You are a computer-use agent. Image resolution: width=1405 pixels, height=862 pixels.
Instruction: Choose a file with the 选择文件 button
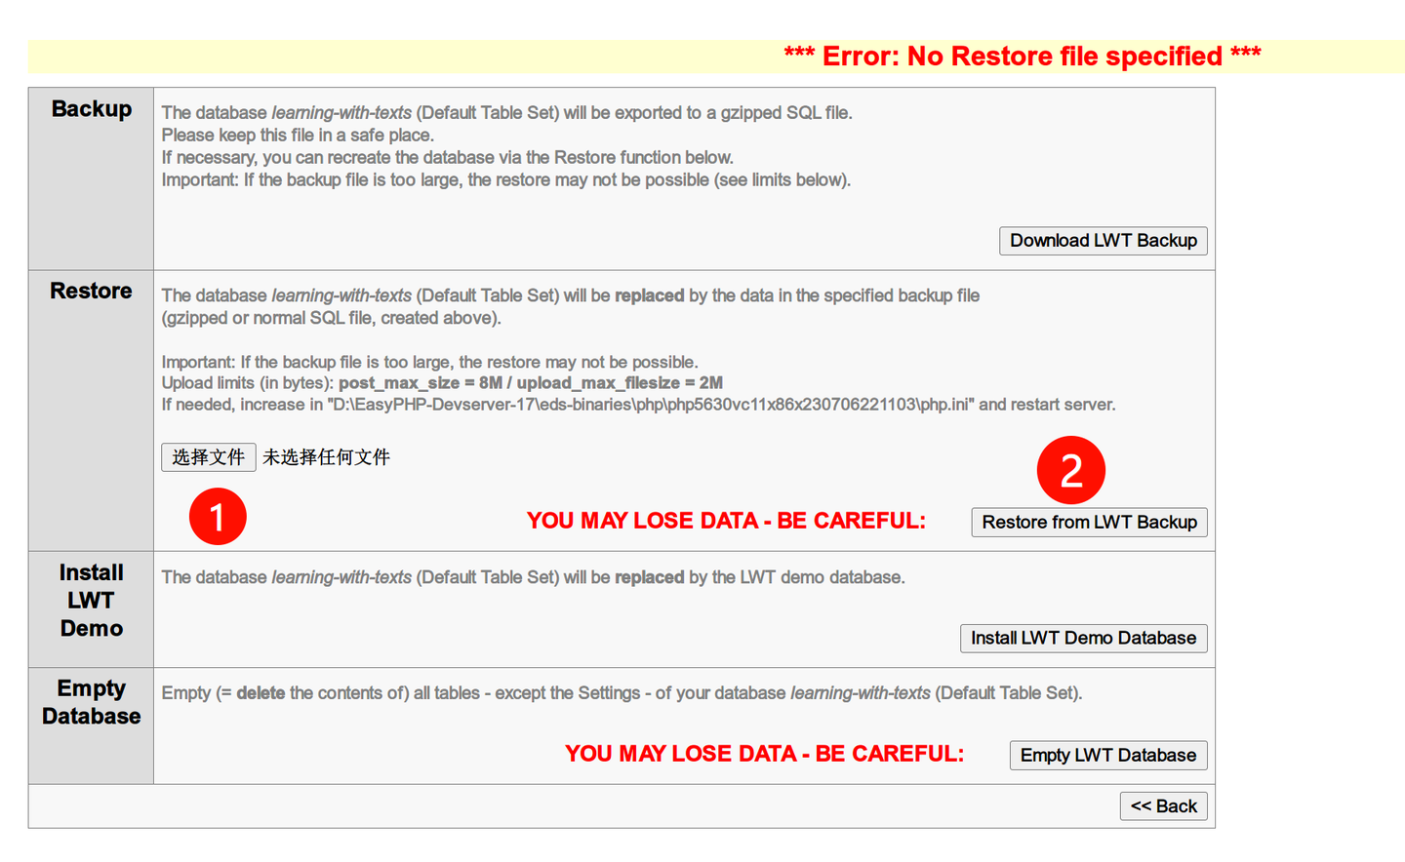tap(209, 457)
